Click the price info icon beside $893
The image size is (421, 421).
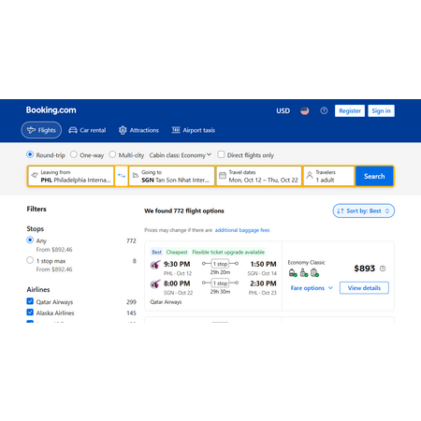[x=383, y=269]
